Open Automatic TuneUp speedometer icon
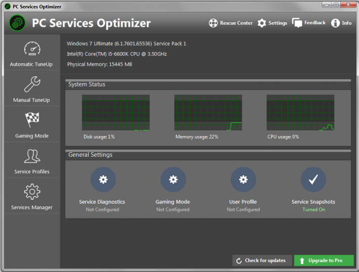This screenshot has width=359, height=272. point(32,49)
